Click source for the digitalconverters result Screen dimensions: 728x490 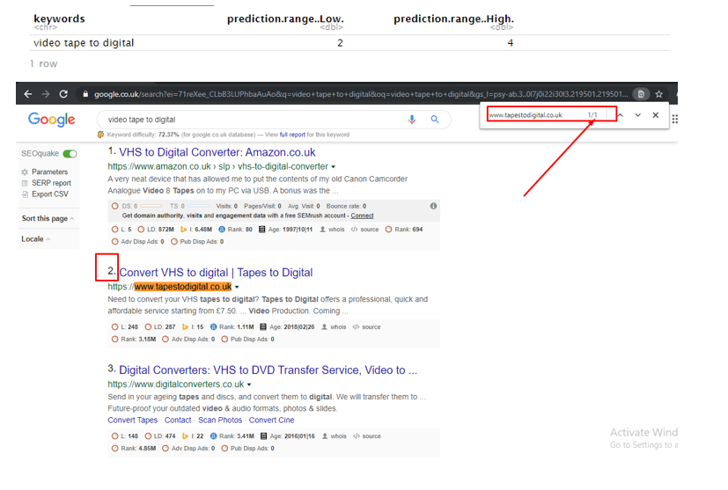[x=367, y=436]
